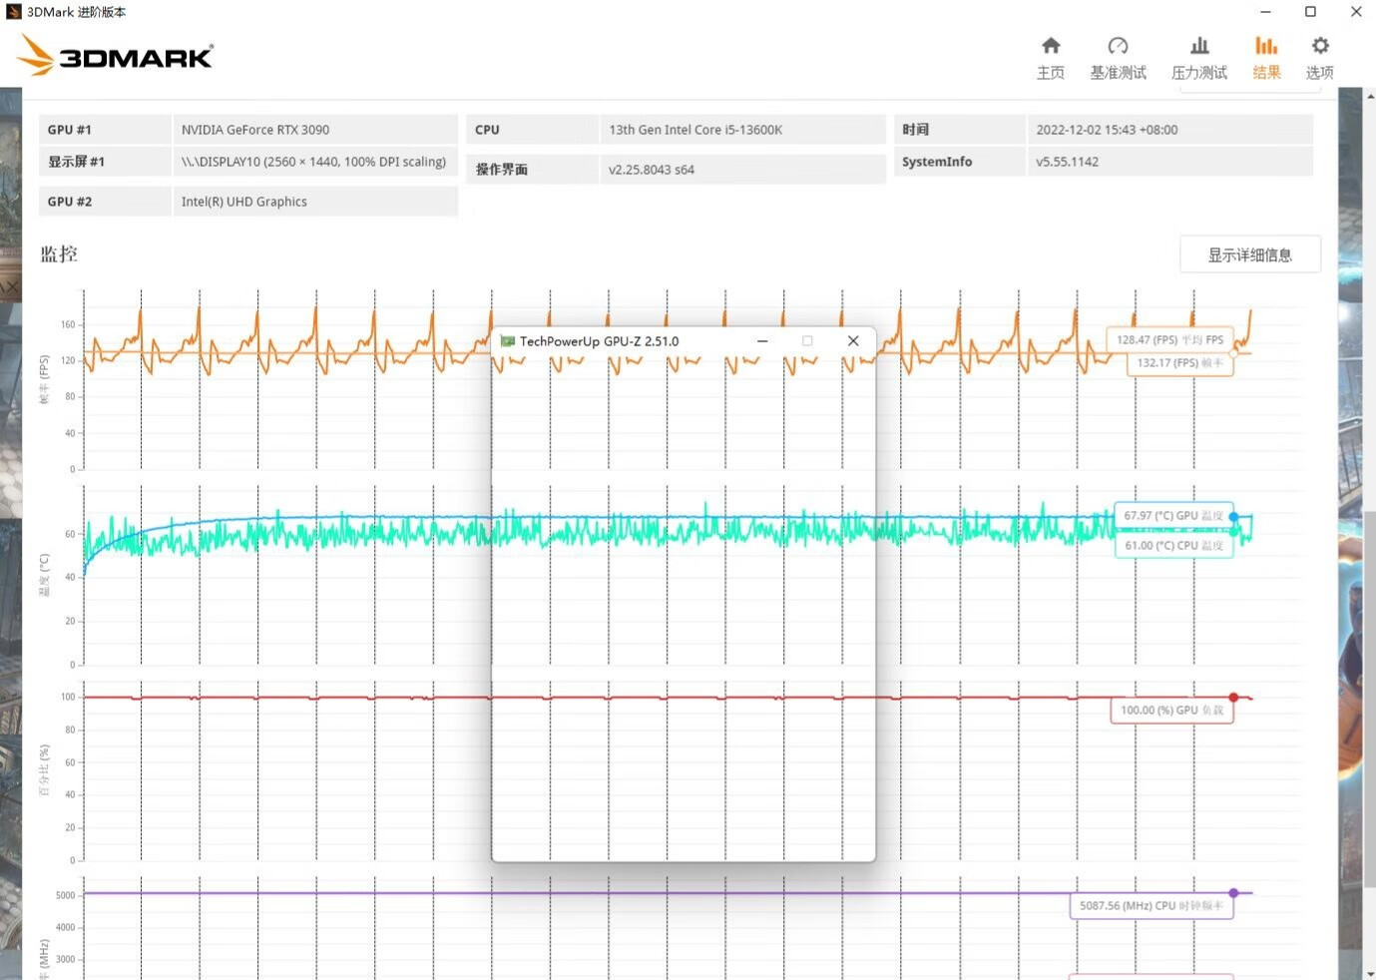Minimize the GPU-Z window

click(762, 341)
